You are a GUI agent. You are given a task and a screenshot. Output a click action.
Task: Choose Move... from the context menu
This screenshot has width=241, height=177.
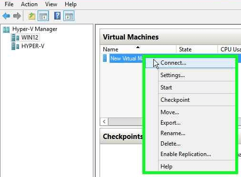pos(190,112)
